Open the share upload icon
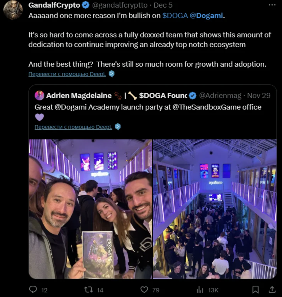 point(272,289)
